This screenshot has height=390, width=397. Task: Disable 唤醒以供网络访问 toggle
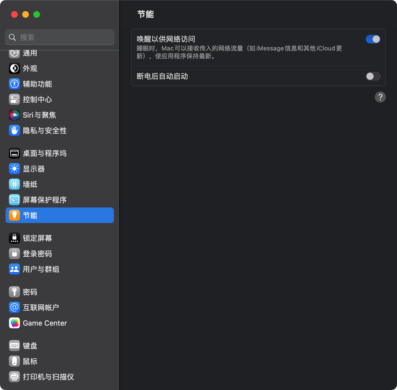[373, 39]
